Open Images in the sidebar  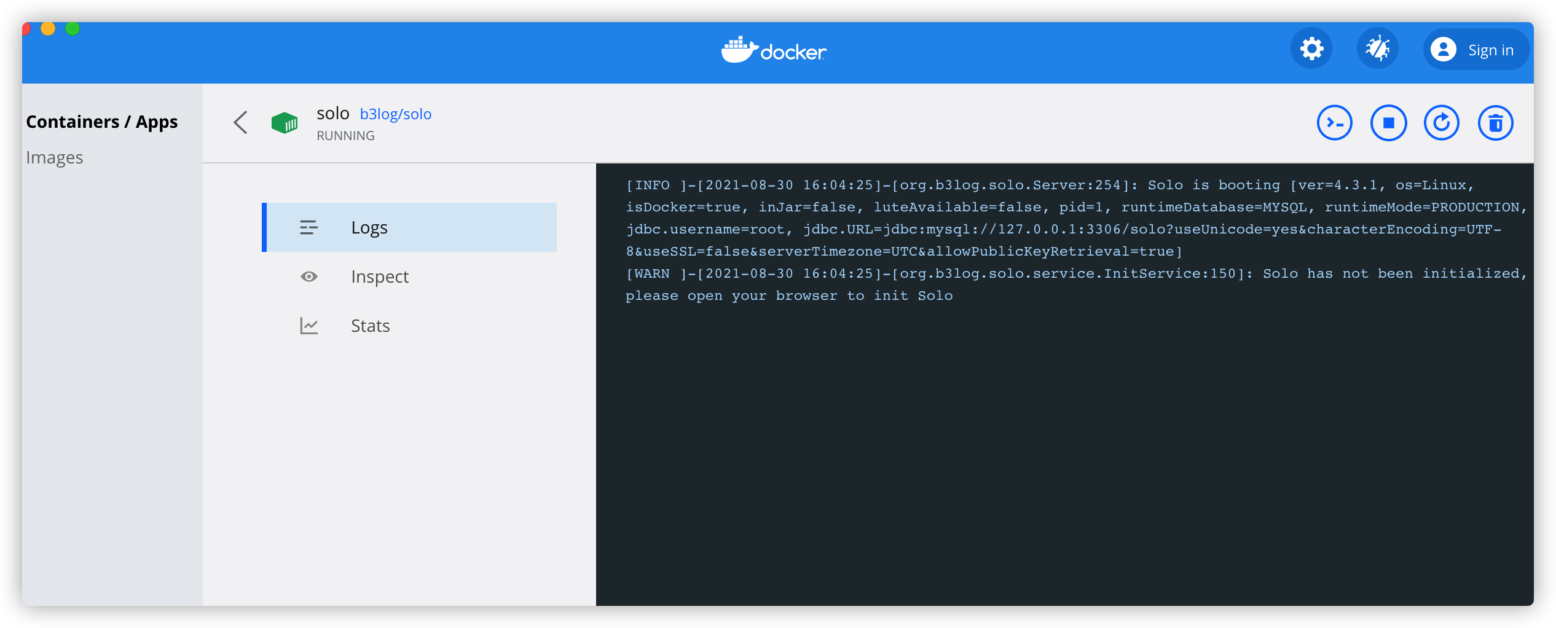click(x=55, y=158)
